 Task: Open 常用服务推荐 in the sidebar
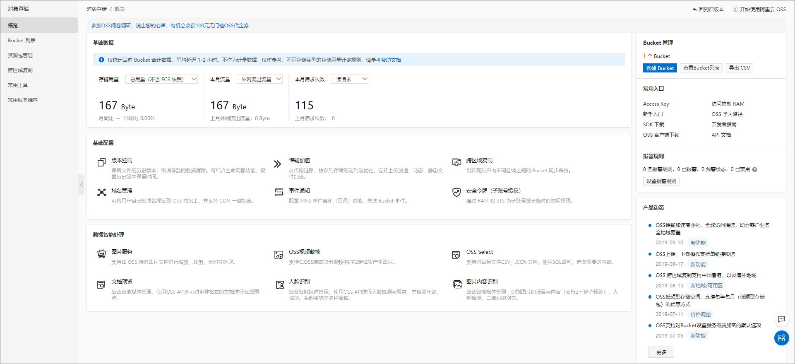tap(39, 100)
